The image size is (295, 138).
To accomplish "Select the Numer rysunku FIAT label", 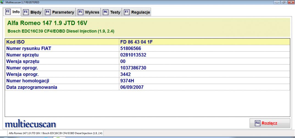I will (x=29, y=49).
